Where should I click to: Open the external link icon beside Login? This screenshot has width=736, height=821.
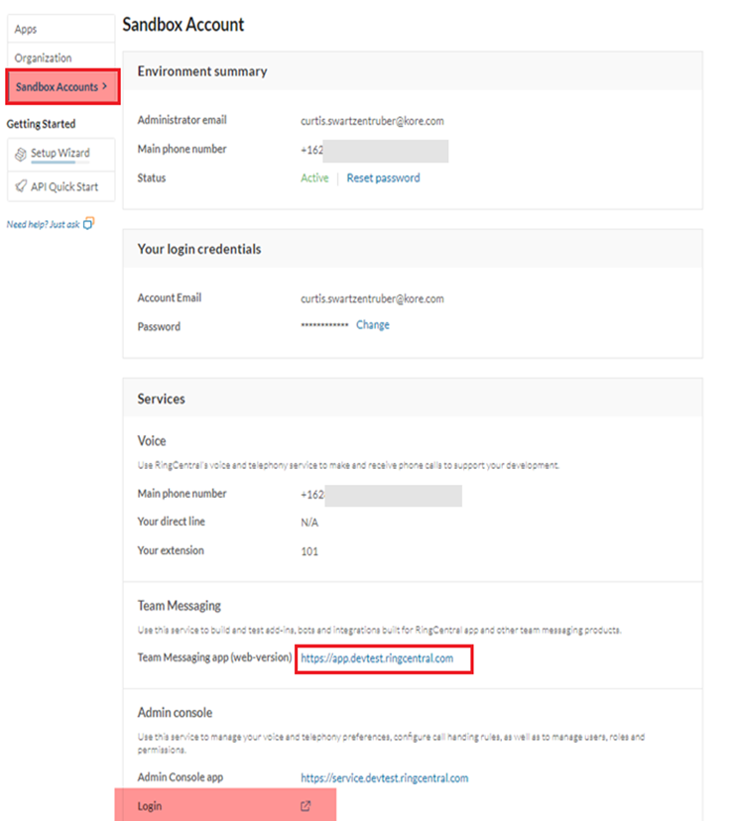click(306, 806)
